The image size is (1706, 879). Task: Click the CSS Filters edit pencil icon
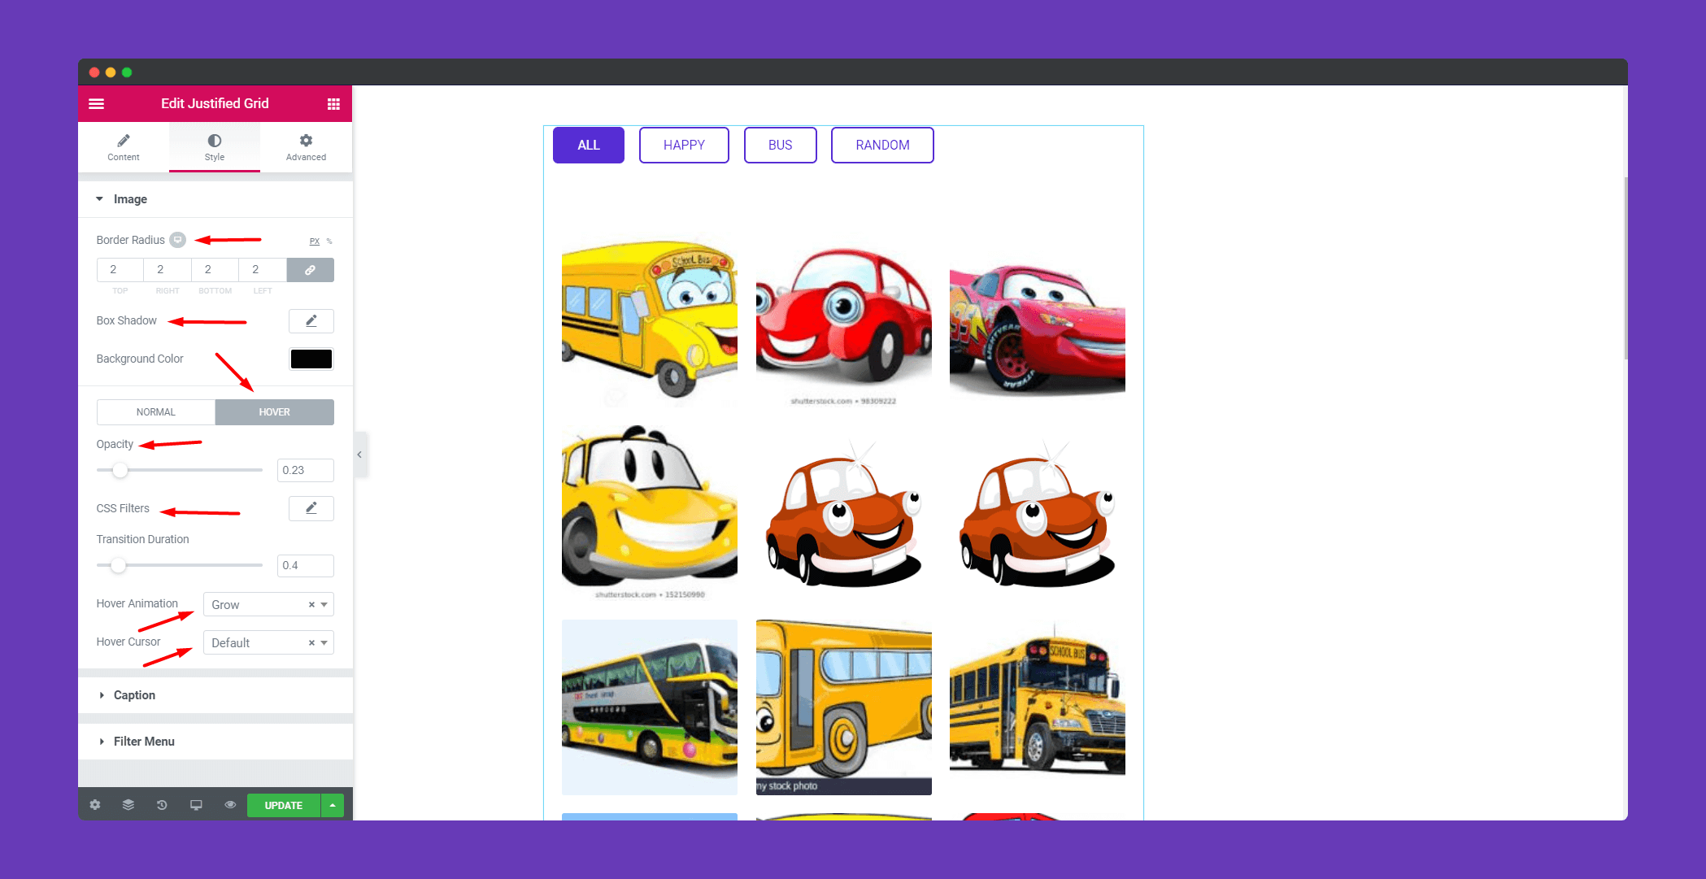(311, 508)
